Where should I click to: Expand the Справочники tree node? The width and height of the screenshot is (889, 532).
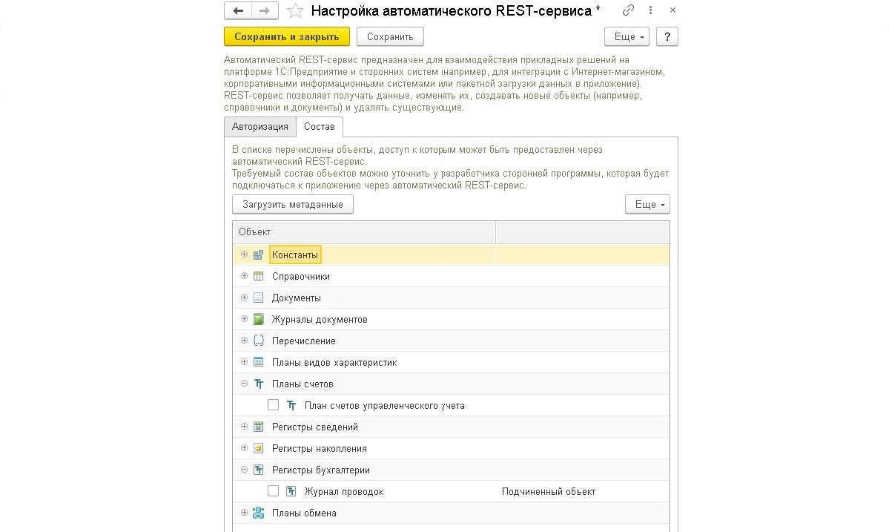244,276
